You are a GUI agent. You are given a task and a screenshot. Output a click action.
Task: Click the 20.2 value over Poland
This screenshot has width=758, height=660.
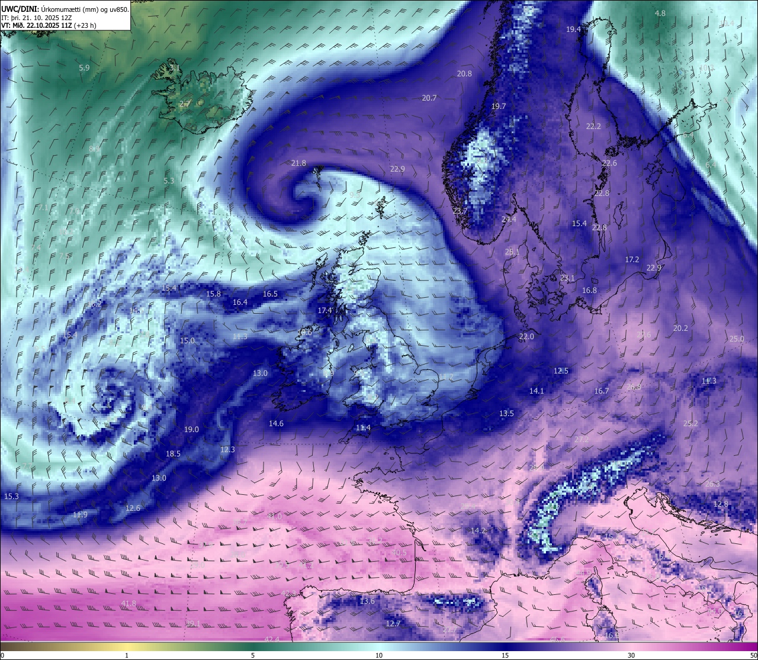click(681, 328)
